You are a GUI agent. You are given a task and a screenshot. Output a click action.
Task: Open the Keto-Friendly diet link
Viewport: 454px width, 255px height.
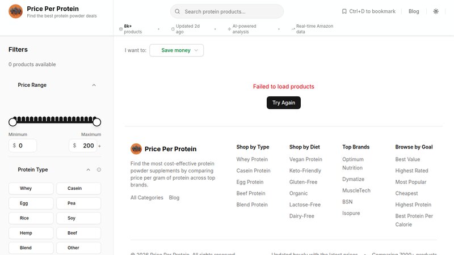coord(305,171)
